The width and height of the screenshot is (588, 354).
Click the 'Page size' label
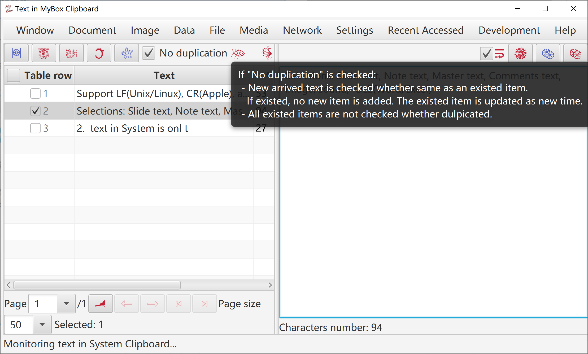(239, 304)
